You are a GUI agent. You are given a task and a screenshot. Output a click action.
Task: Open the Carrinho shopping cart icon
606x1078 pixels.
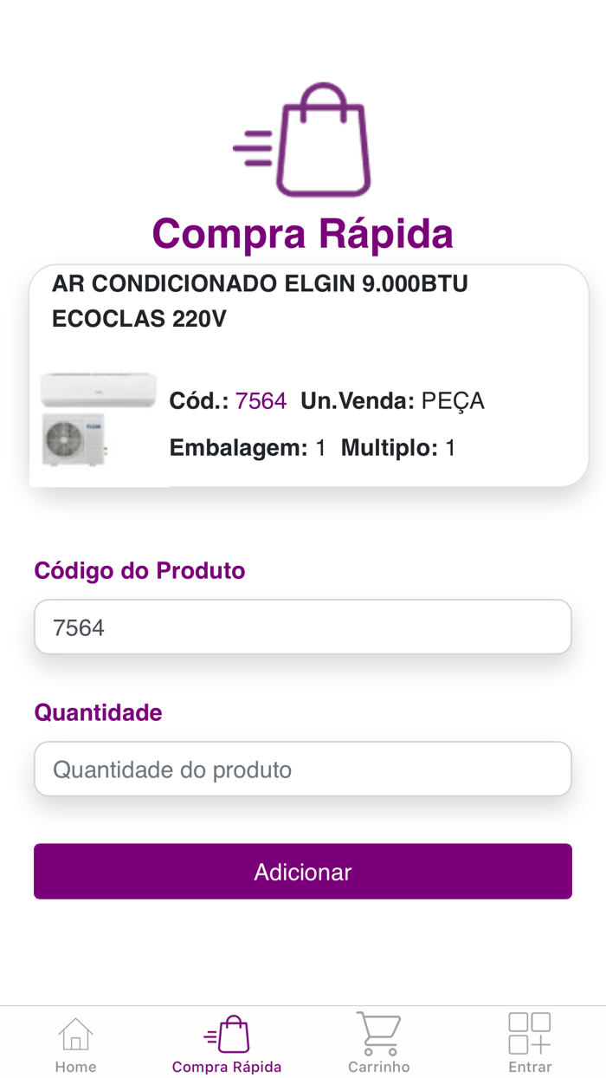coord(378,1034)
